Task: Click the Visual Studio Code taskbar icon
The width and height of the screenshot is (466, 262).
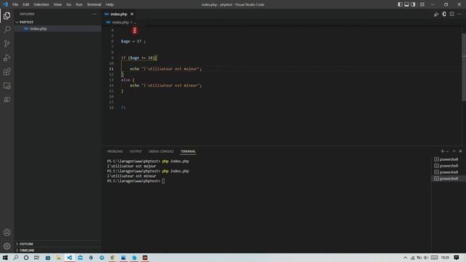Action: click(x=69, y=258)
